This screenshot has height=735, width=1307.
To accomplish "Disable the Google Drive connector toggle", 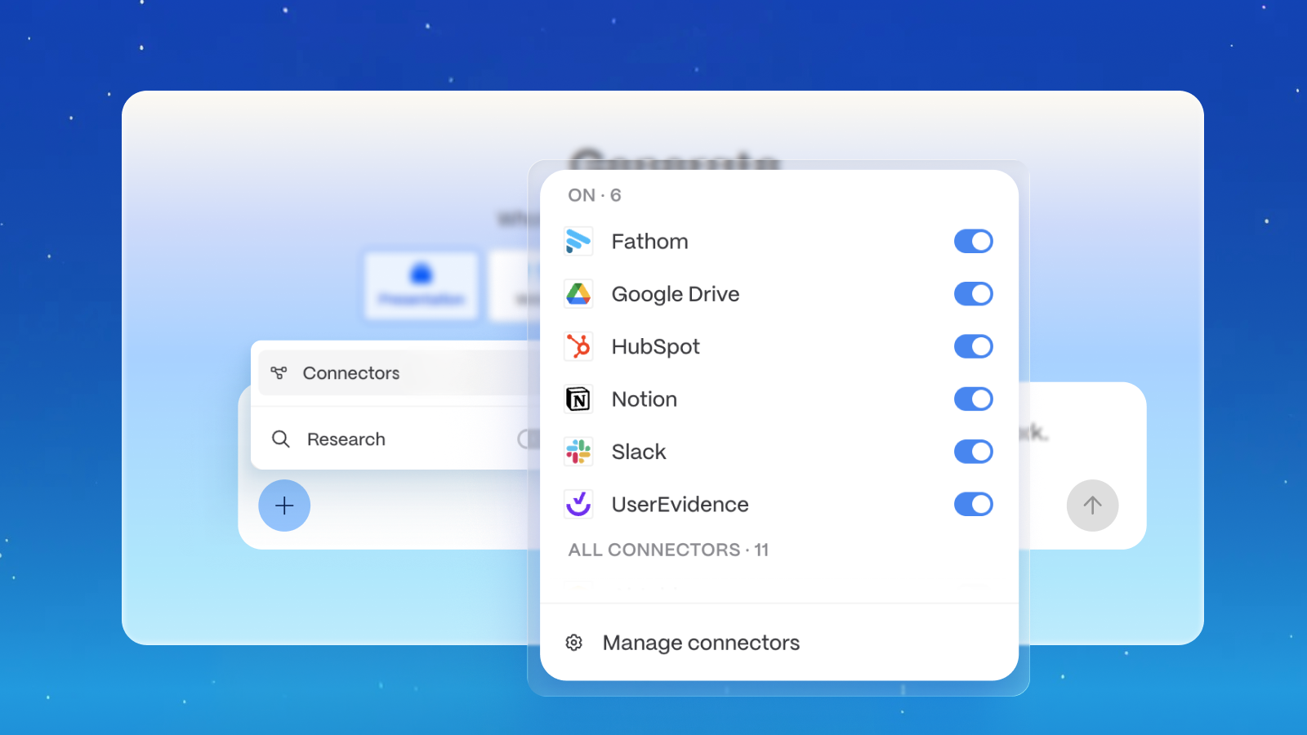I will click(974, 294).
